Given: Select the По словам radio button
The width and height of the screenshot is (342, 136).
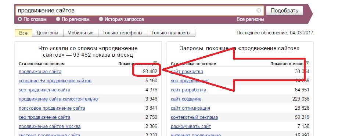Looking at the screenshot, I should (x=20, y=19).
